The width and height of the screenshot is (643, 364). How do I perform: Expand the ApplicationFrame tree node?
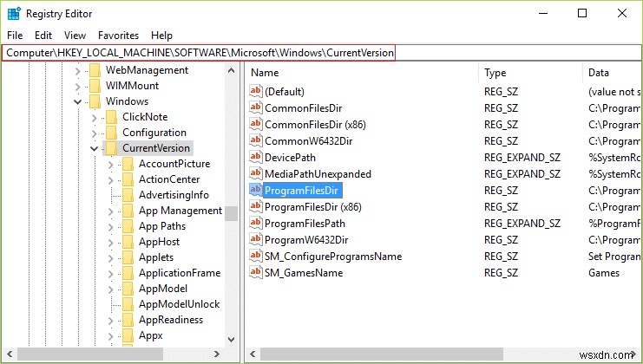110,274
